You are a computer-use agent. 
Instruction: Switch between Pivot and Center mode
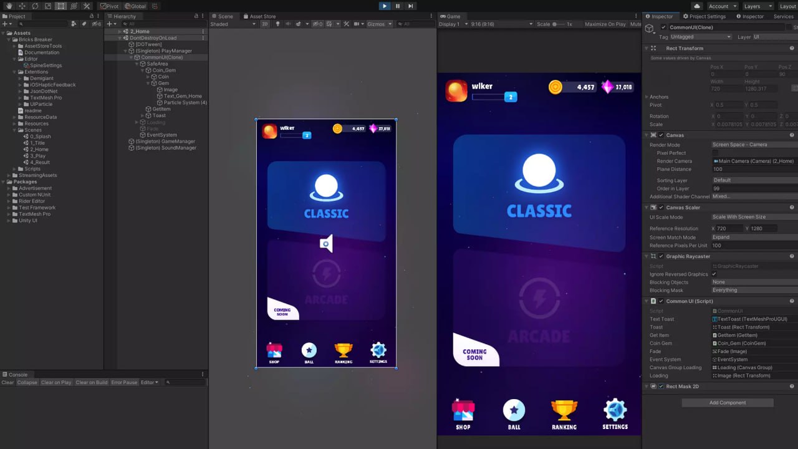point(110,6)
